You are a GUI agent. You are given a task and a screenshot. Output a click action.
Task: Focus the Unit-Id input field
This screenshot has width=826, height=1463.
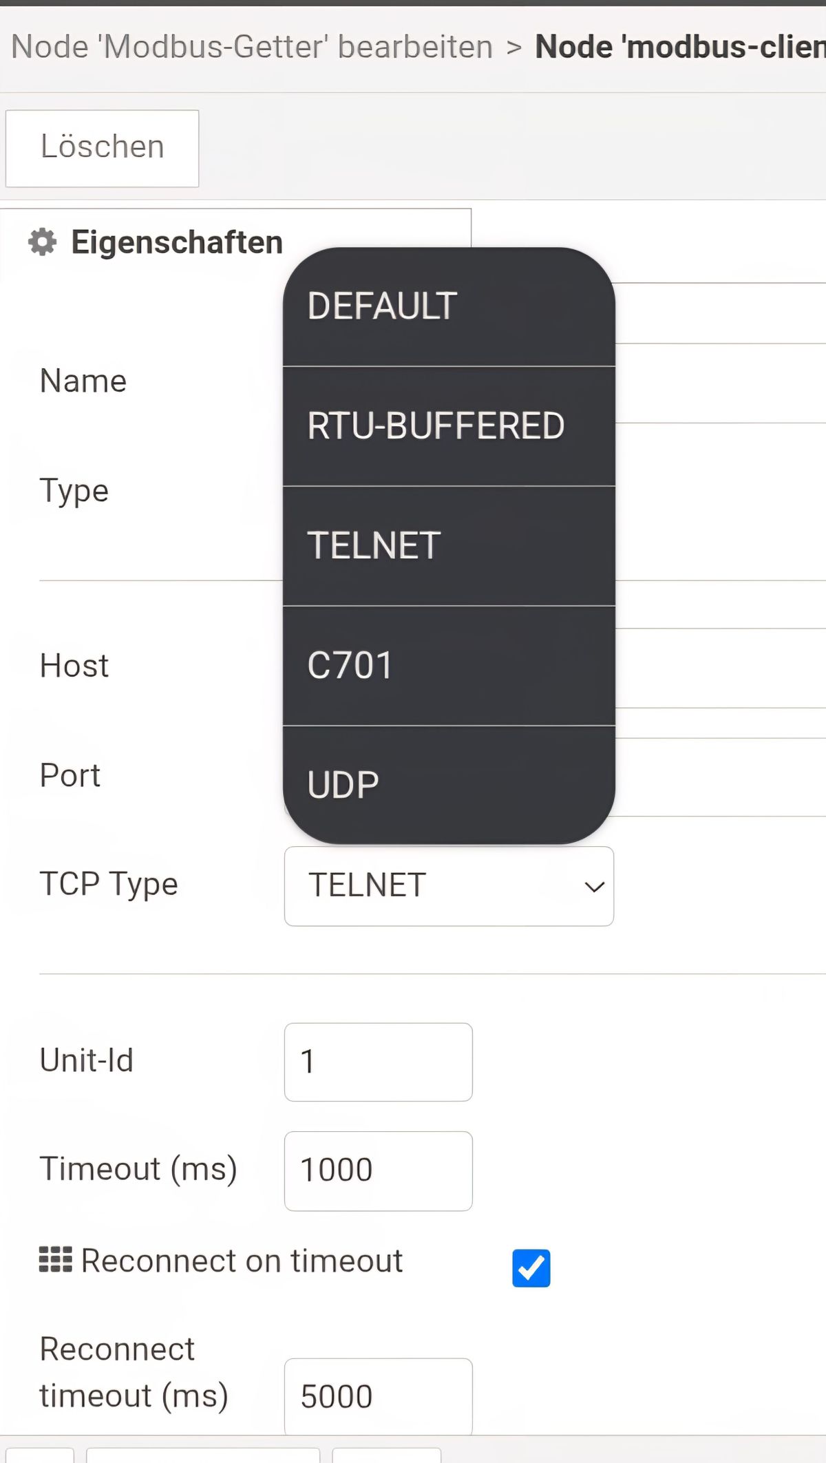[x=378, y=1062]
